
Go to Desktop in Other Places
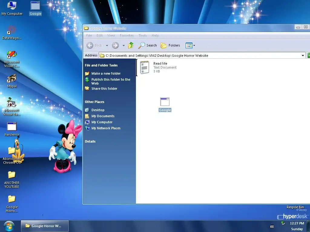tap(95, 110)
